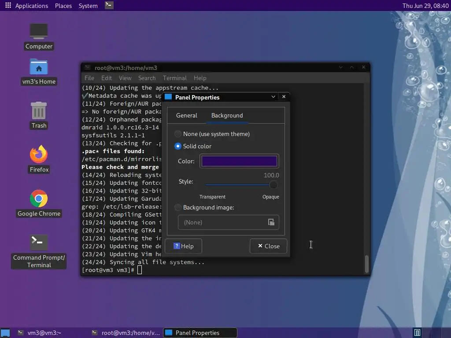Open the purple Color swatch picker
Viewport: 451px width, 338px height.
239,161
